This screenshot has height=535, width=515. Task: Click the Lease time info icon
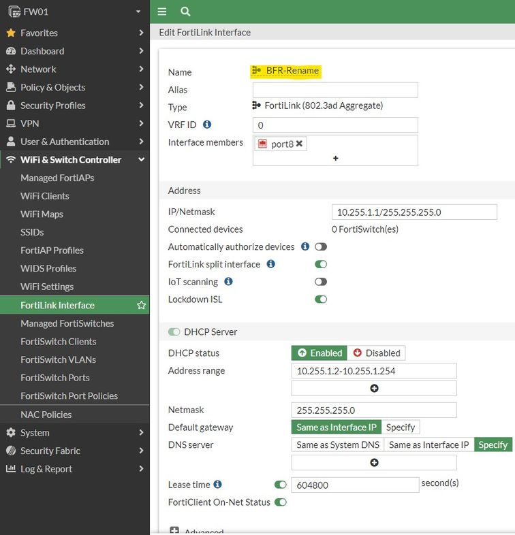(x=217, y=485)
